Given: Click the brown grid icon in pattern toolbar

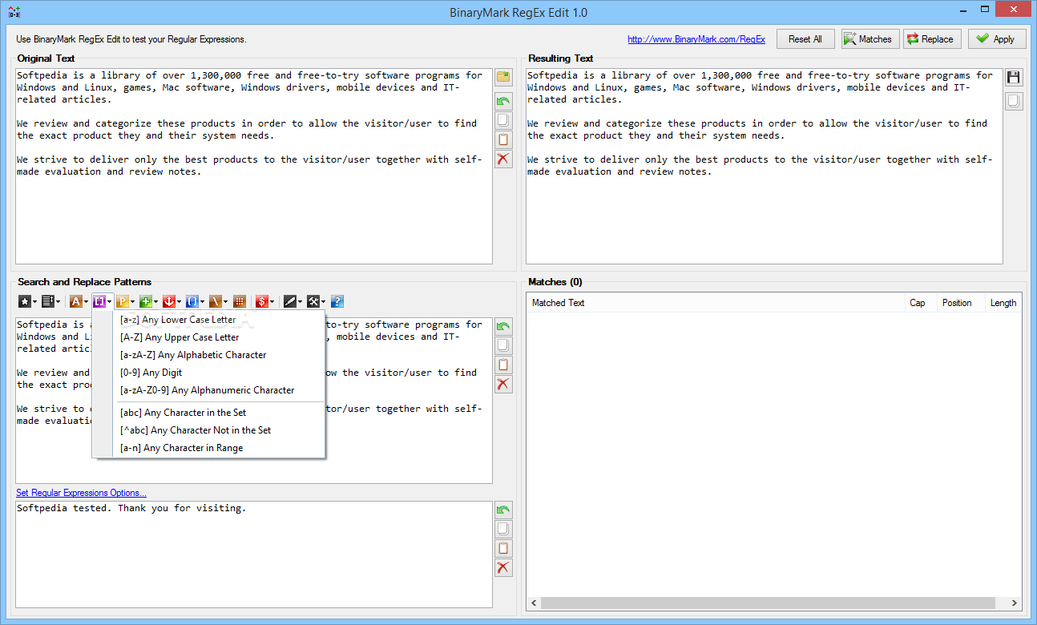Looking at the screenshot, I should 239,301.
